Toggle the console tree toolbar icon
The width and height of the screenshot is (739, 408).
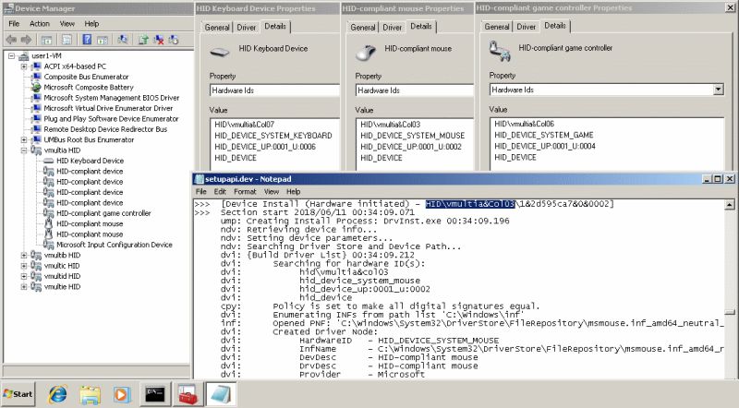(x=46, y=40)
